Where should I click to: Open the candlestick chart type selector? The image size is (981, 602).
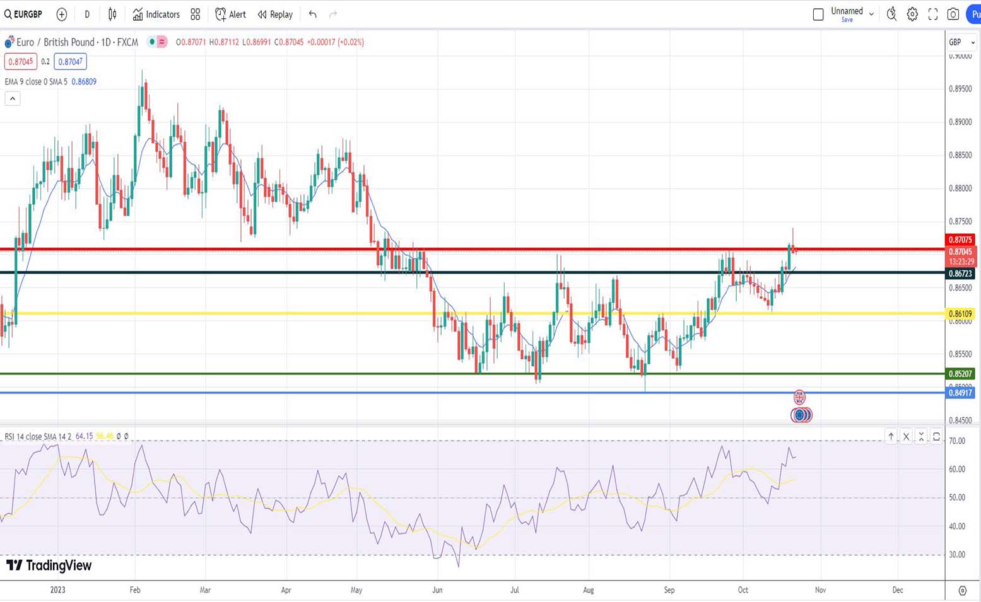tap(112, 14)
